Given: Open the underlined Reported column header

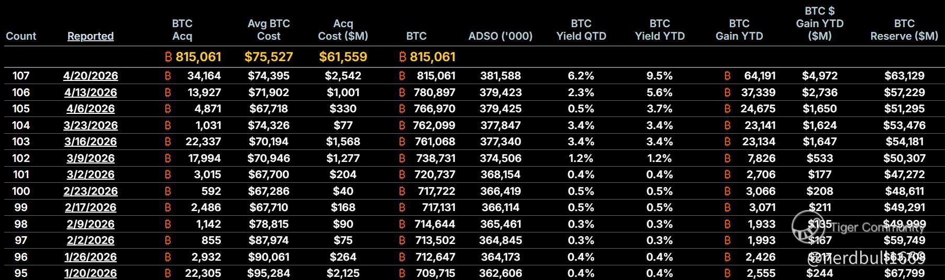Looking at the screenshot, I should [91, 36].
